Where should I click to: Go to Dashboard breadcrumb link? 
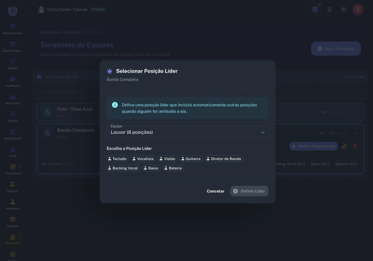click(x=50, y=32)
